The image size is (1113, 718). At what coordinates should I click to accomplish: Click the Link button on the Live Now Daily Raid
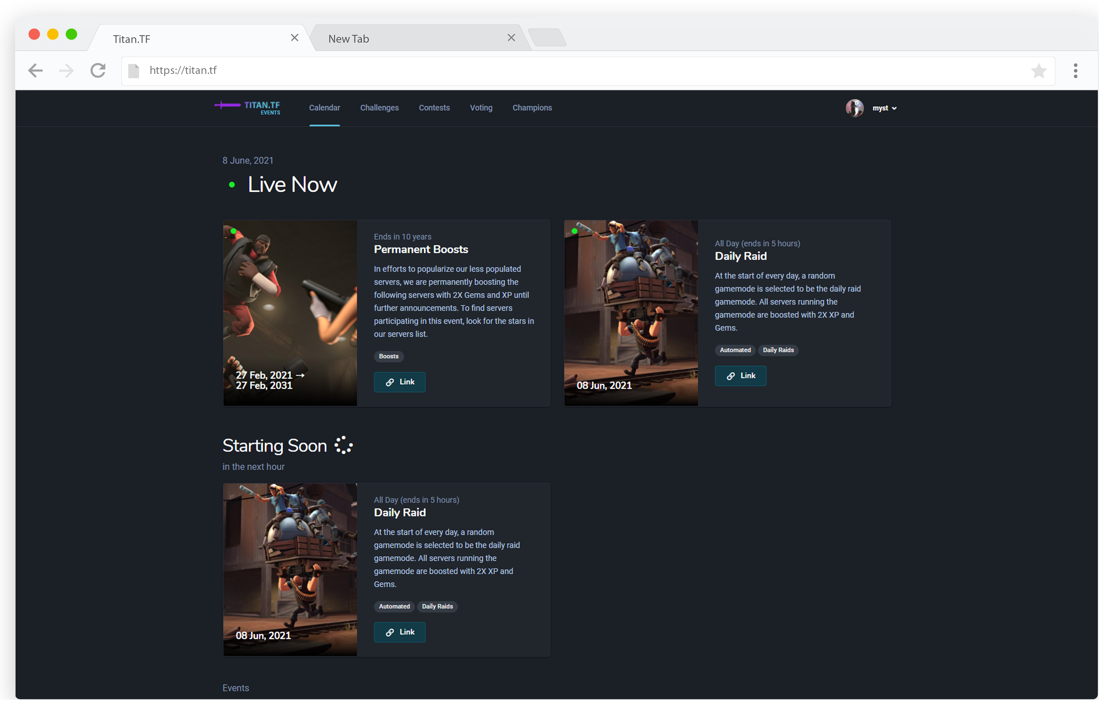[740, 376]
